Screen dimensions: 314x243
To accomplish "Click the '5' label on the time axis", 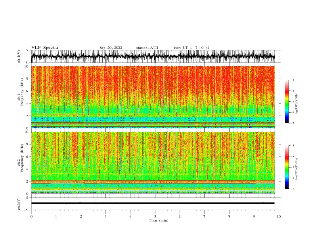I will coord(155,216).
